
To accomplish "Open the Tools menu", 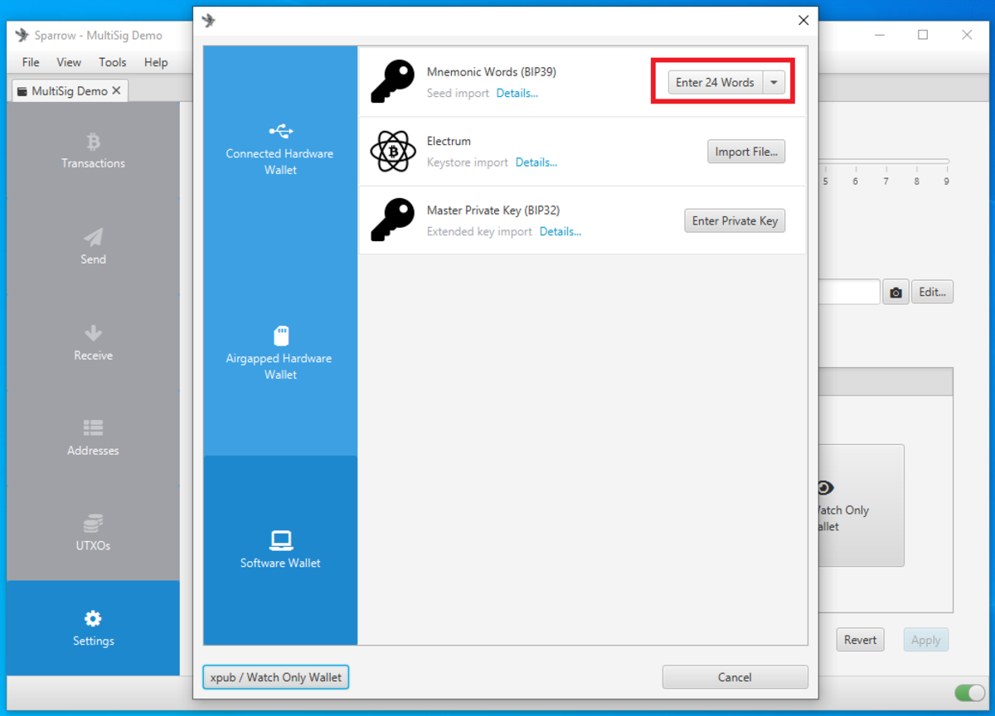I will tap(113, 62).
